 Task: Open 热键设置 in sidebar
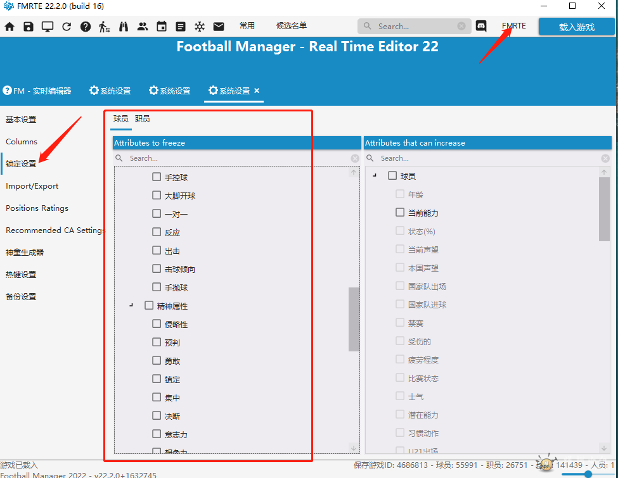click(x=21, y=274)
